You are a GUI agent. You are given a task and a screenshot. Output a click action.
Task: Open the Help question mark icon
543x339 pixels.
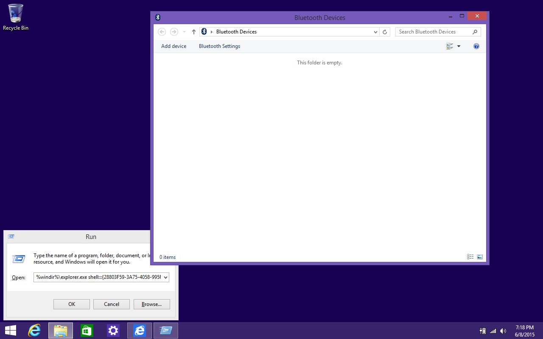click(476, 46)
